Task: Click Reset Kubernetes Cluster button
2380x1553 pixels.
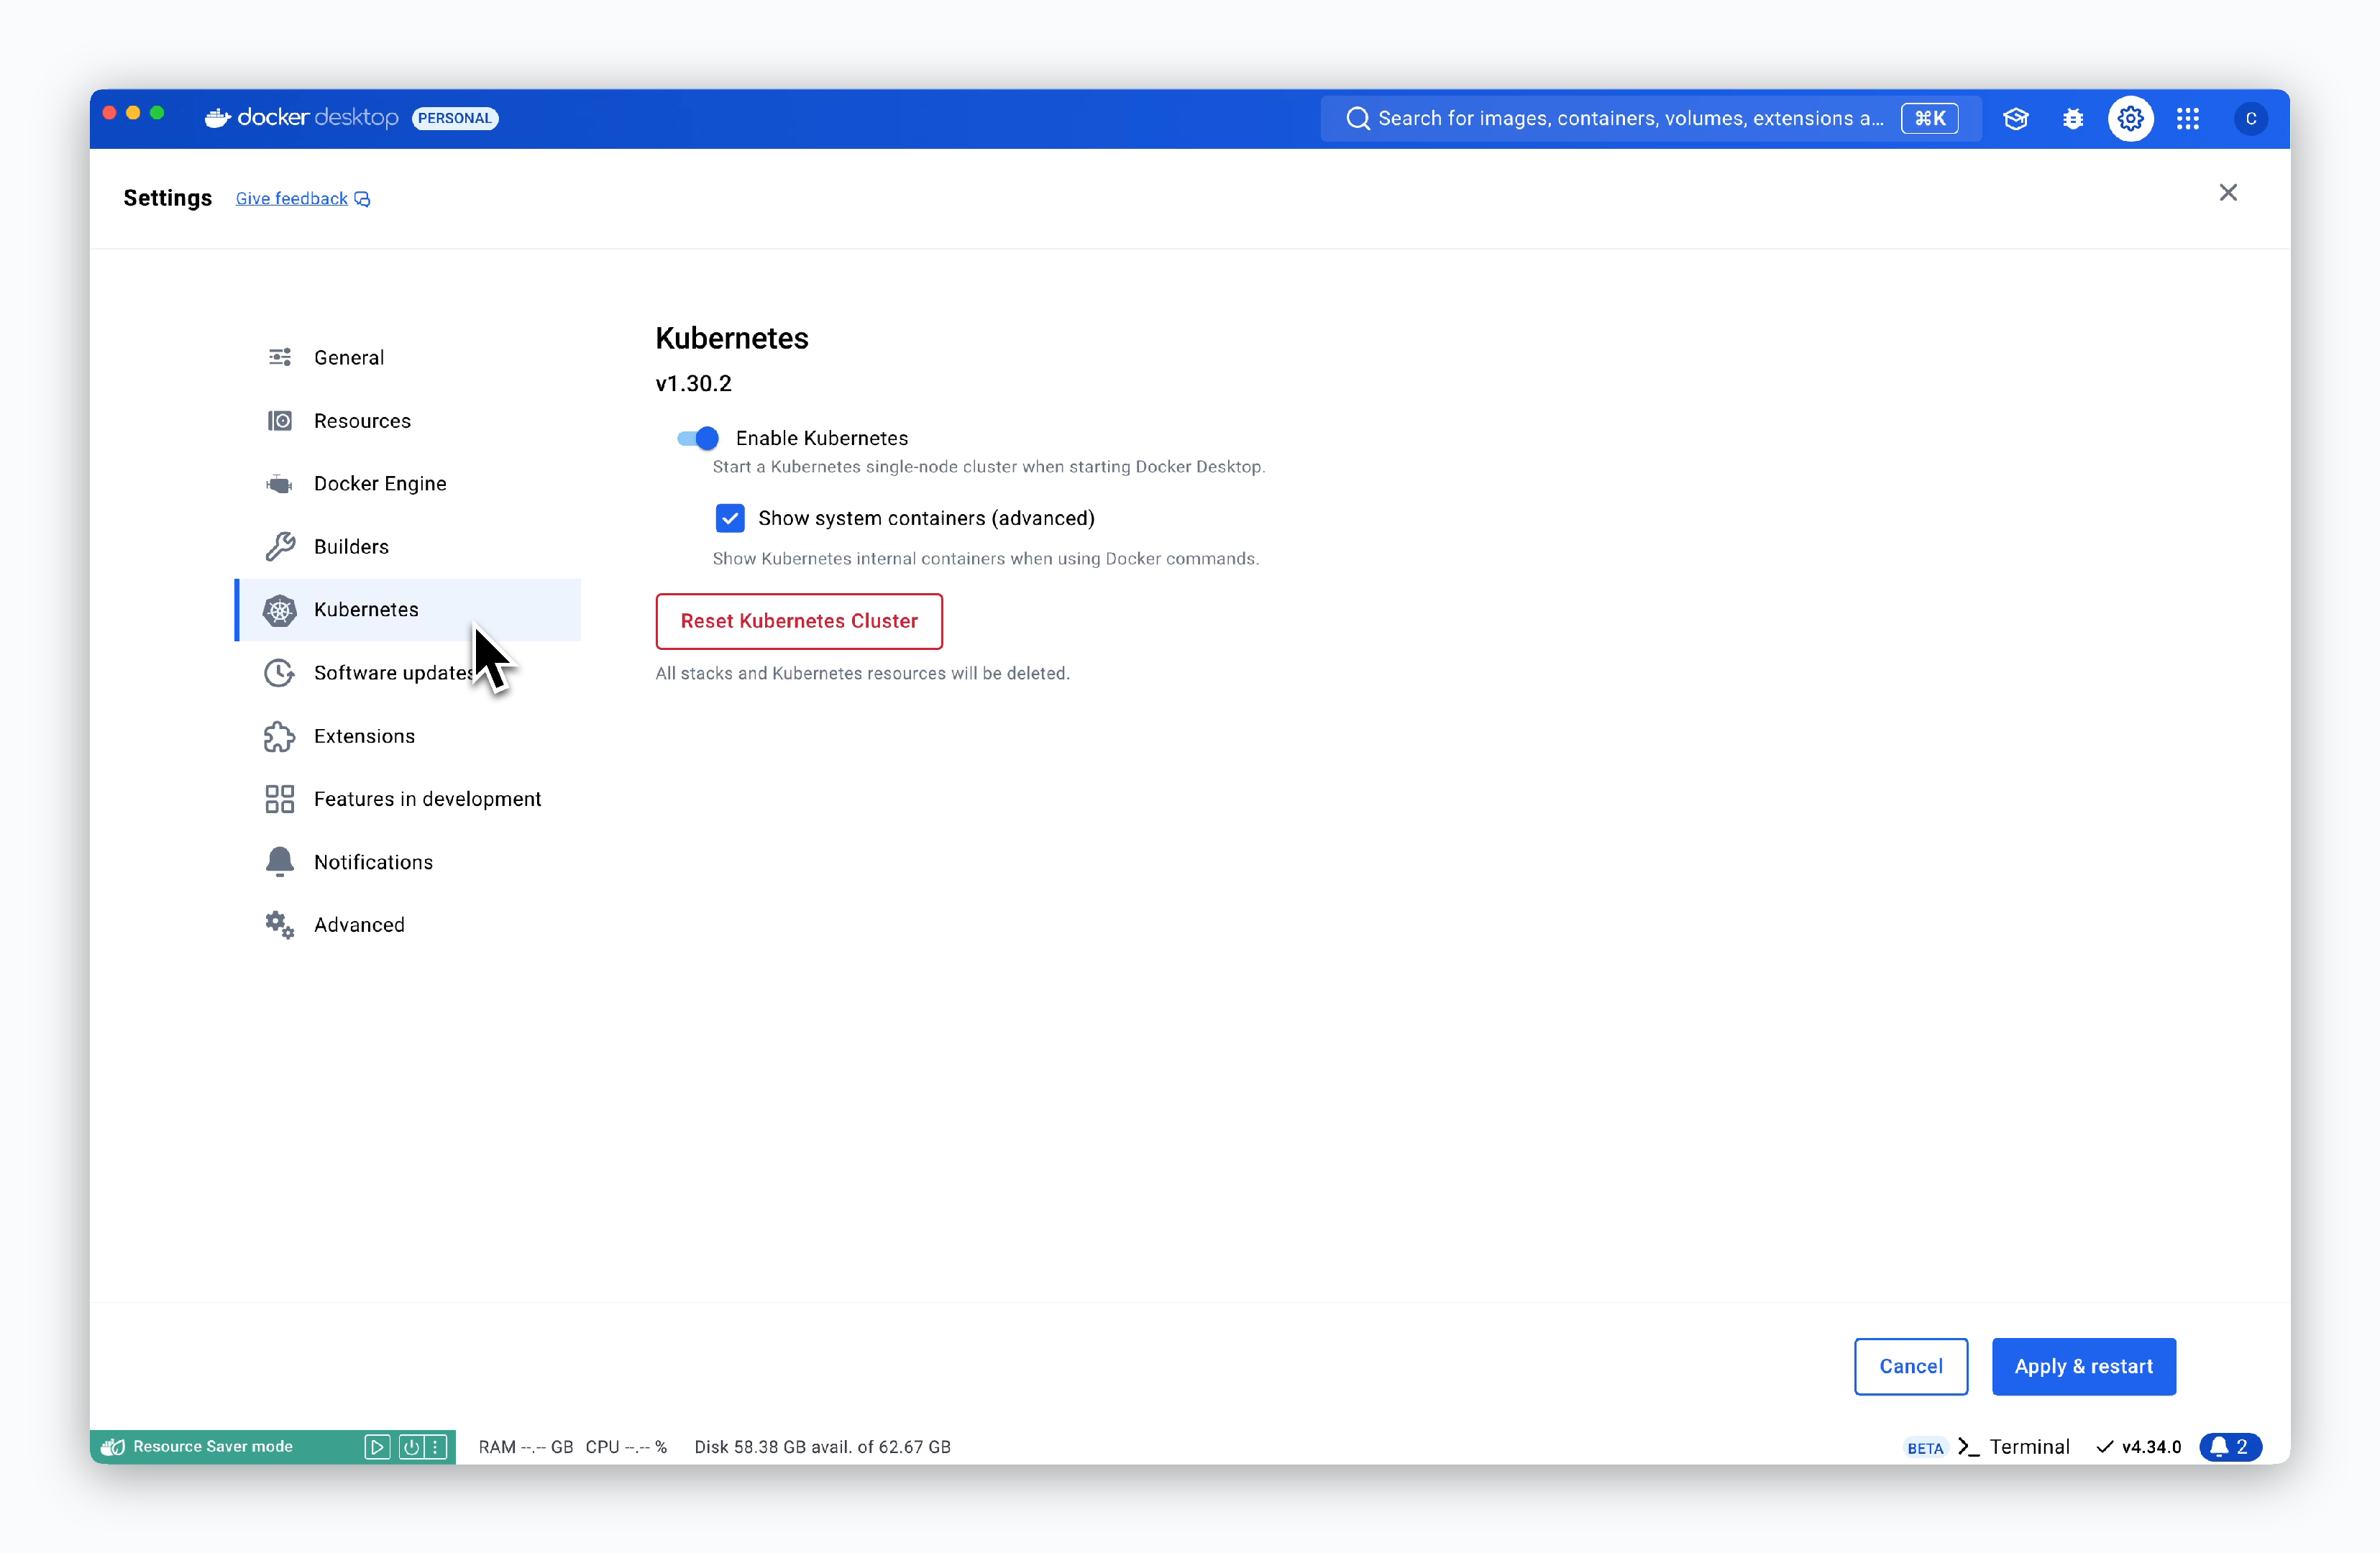Action: 799,621
